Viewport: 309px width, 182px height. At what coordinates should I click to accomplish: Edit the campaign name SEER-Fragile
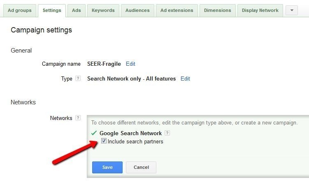point(130,64)
